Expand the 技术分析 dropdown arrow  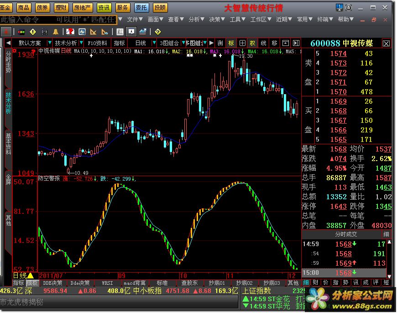(x=81, y=43)
